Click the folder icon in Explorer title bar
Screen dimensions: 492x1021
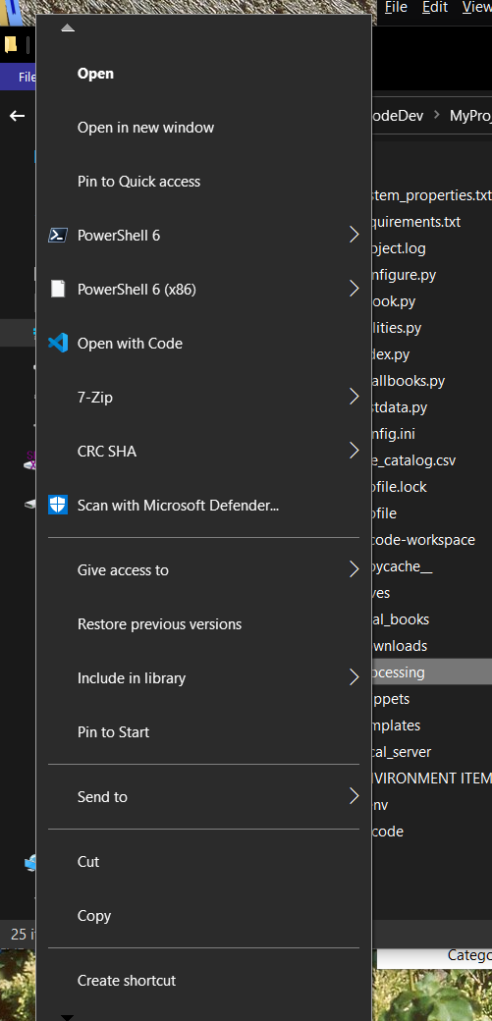11,44
